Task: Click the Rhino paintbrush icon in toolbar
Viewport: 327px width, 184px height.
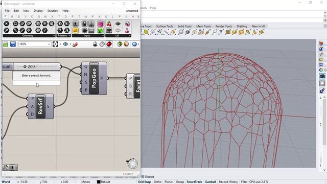Action: click(x=208, y=32)
